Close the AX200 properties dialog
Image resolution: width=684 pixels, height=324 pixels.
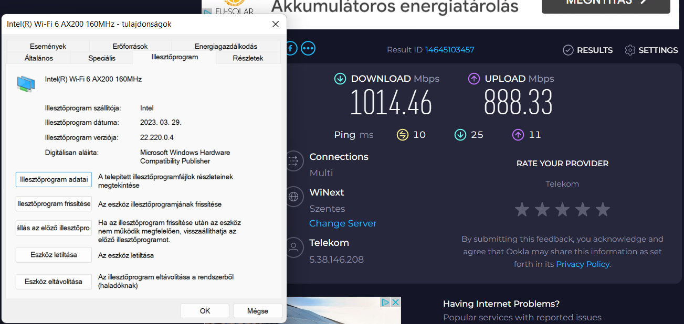275,24
